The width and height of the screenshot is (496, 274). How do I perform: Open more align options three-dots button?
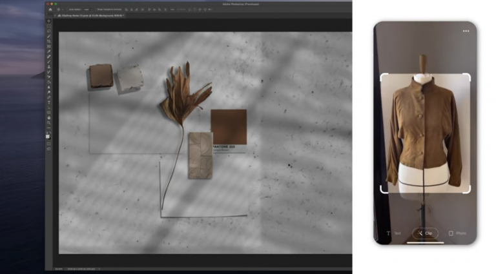pyautogui.click(x=172, y=10)
